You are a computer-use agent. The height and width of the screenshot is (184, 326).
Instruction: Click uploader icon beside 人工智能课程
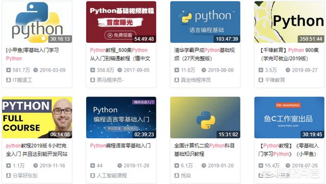point(93,175)
